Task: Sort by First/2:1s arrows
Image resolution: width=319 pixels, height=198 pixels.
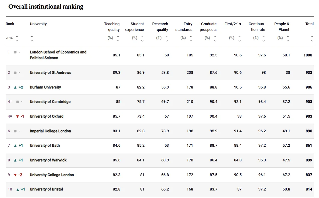Action: pyautogui.click(x=239, y=38)
